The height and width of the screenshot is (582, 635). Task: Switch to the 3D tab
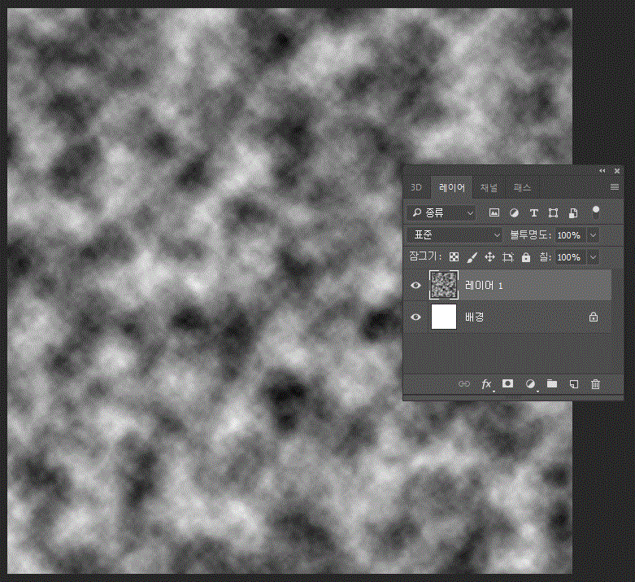pyautogui.click(x=416, y=187)
